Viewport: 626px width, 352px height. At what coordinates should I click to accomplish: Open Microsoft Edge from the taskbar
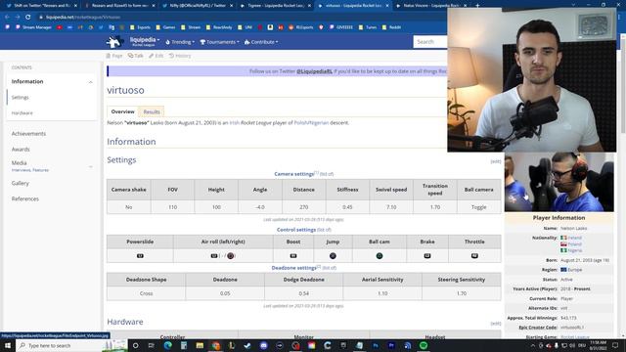coord(167,345)
